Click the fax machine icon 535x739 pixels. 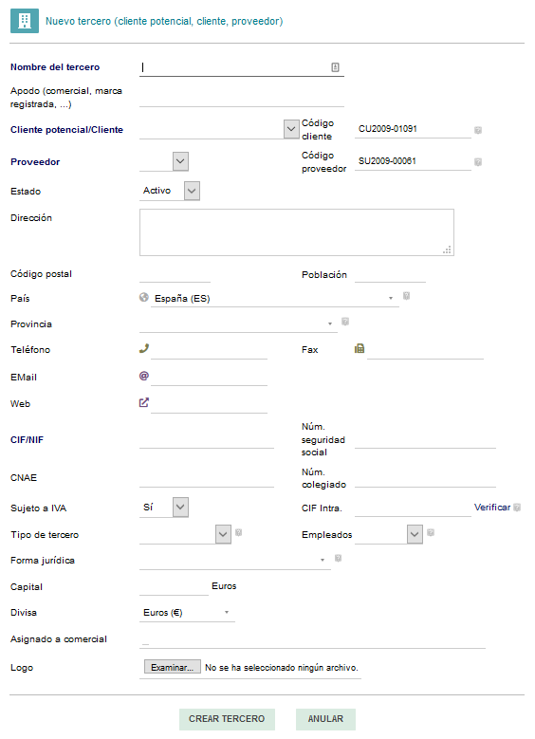[x=360, y=348]
